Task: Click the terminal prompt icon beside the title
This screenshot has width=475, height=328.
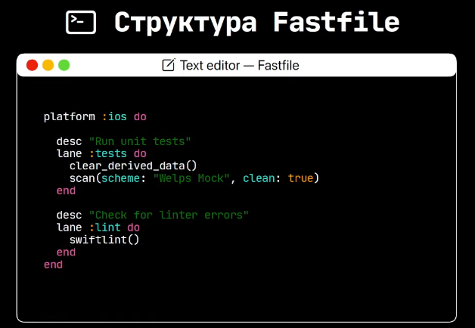Action: 81,23
